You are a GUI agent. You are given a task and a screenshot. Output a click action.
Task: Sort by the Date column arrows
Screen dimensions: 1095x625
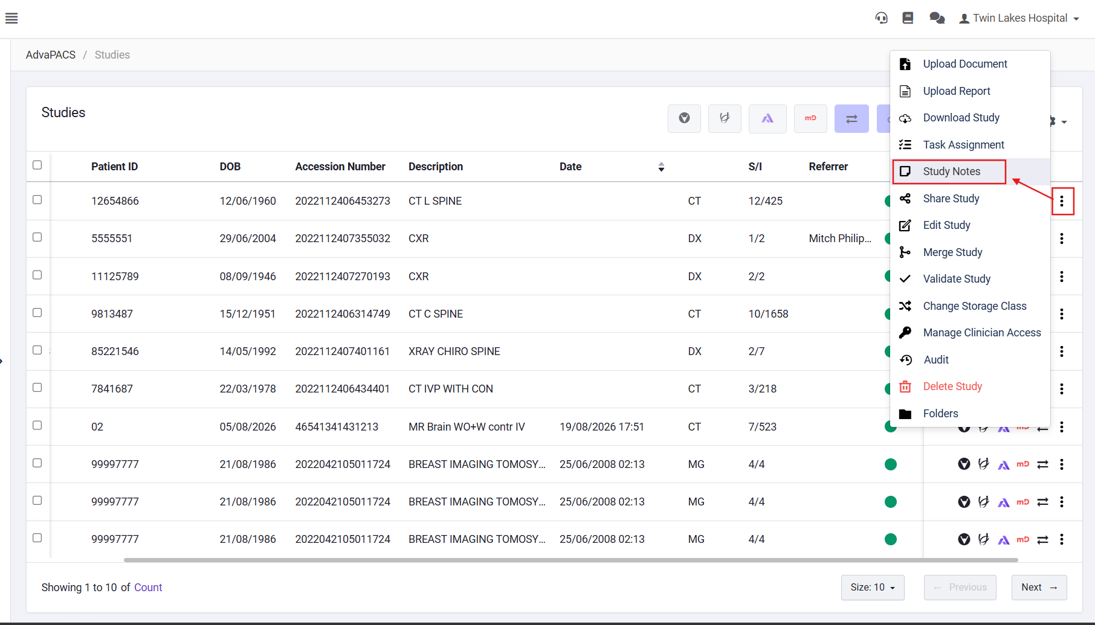pos(661,167)
